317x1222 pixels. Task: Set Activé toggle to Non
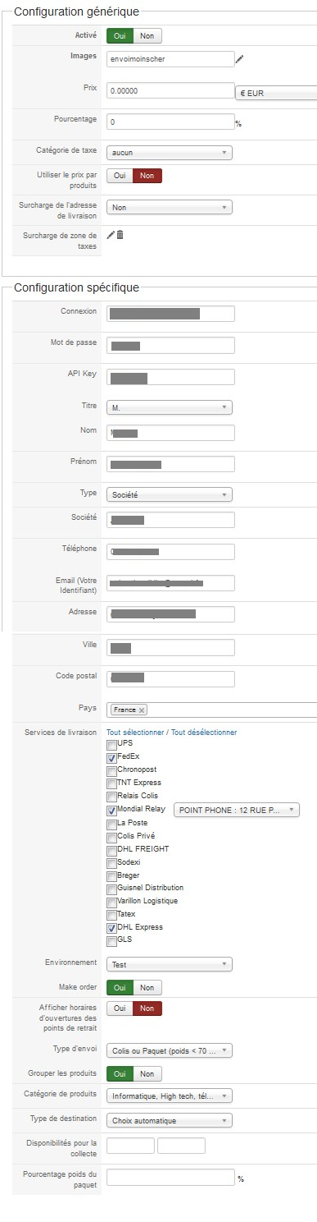pyautogui.click(x=148, y=35)
